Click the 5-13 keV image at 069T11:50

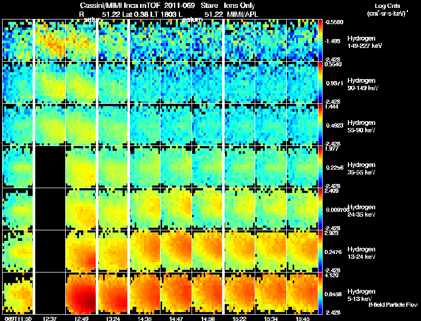click(x=17, y=293)
